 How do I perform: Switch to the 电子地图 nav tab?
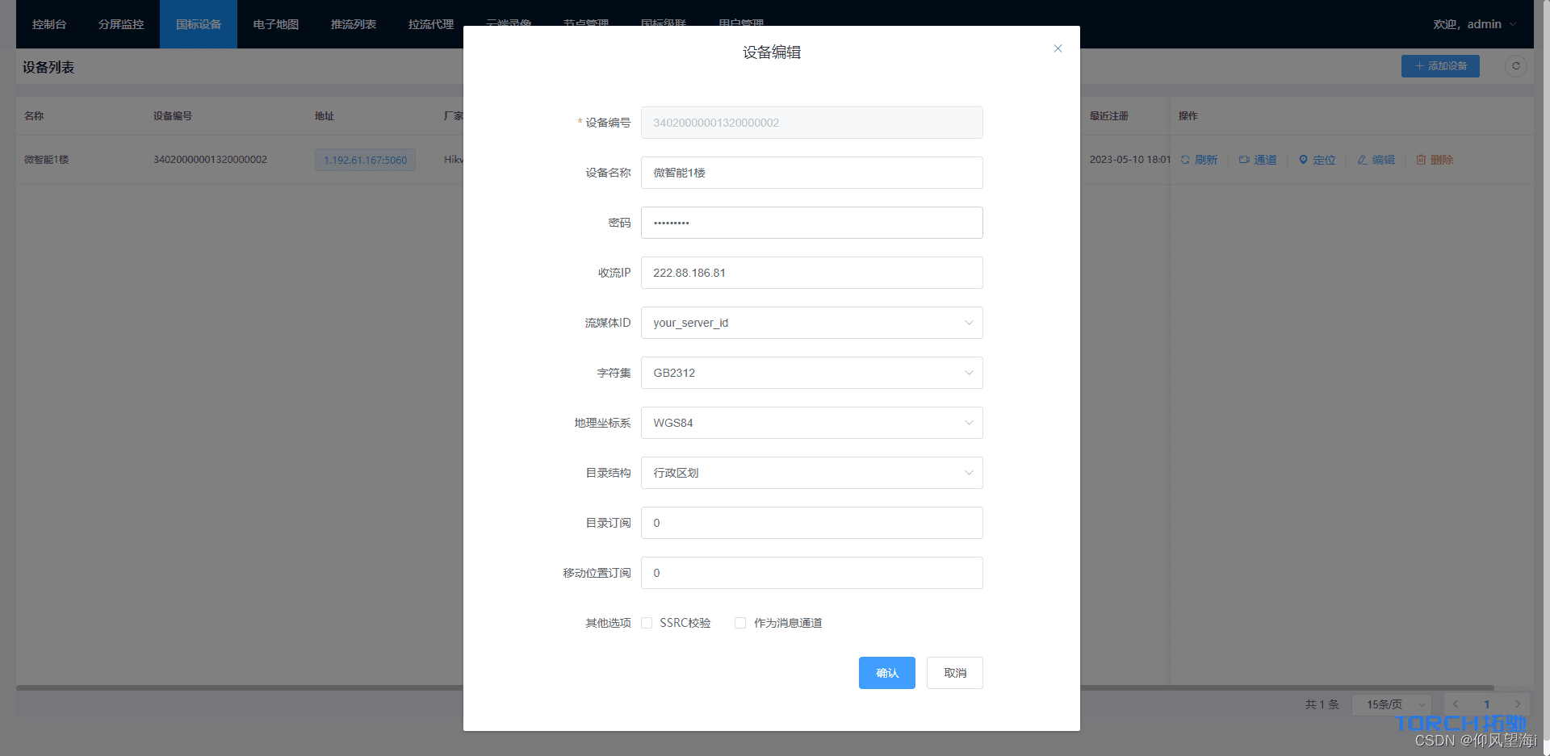pos(276,24)
